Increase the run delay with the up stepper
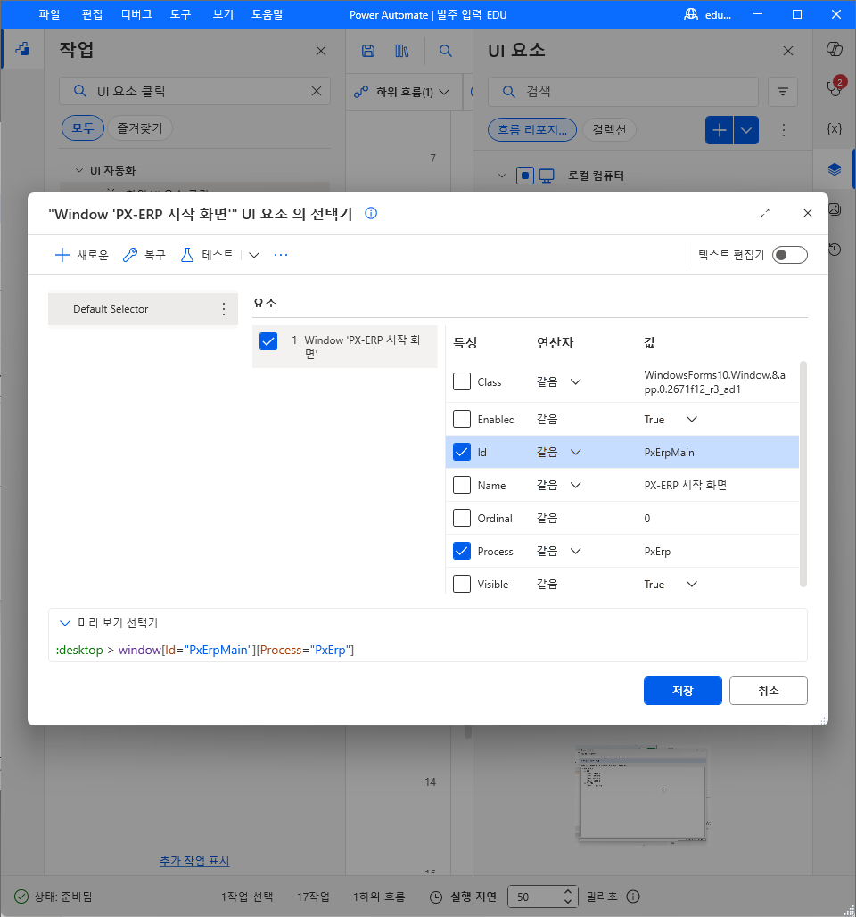 point(567,891)
